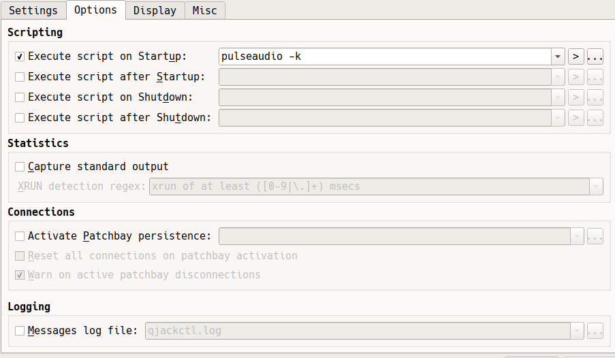Click '...' browse button for Messages log file

[595, 331]
